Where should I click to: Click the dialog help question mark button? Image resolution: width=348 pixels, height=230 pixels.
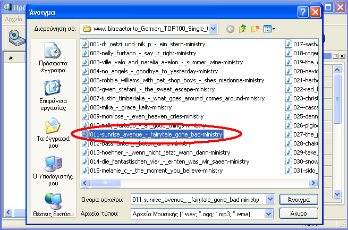pos(303,12)
